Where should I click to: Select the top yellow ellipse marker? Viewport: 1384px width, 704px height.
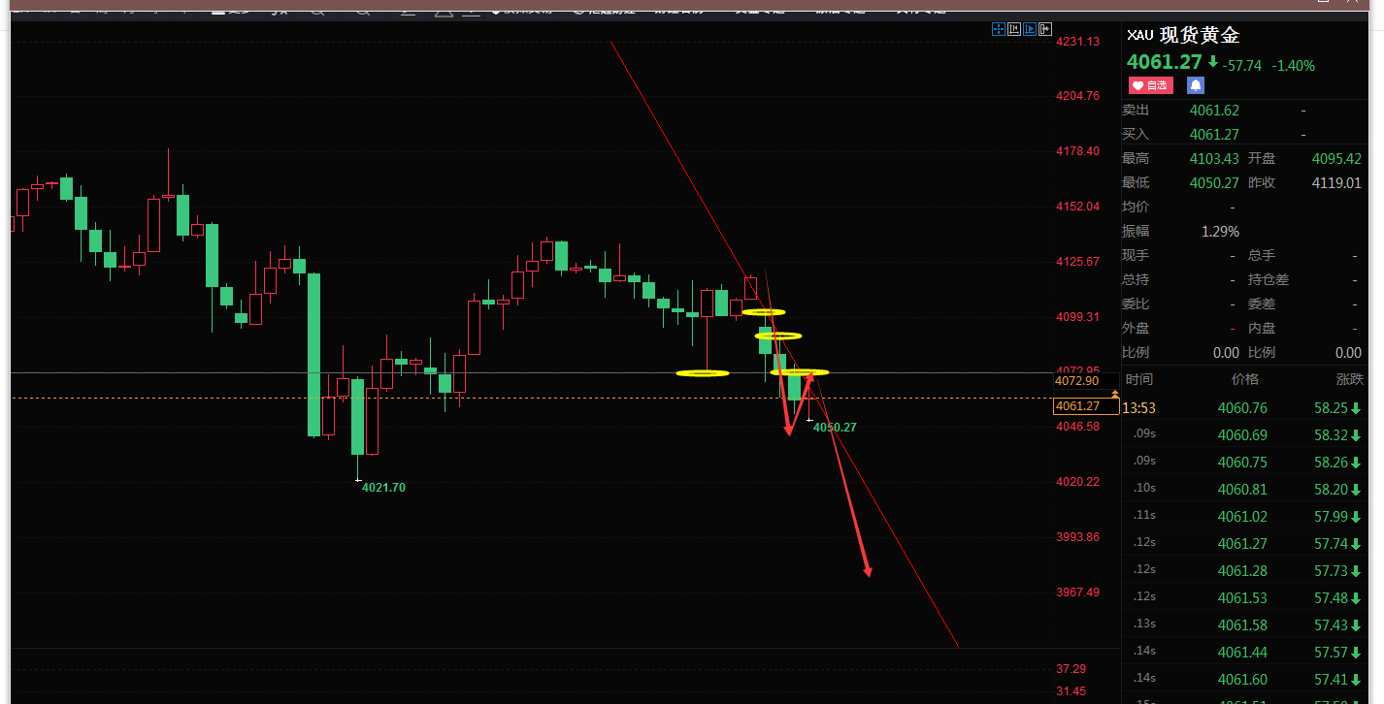pos(764,311)
